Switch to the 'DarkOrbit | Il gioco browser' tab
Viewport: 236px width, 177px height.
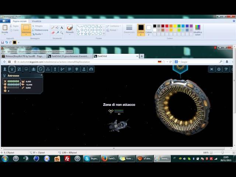coord(70,56)
